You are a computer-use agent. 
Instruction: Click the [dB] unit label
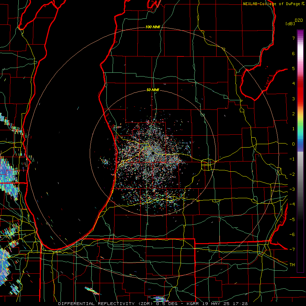[290, 23]
